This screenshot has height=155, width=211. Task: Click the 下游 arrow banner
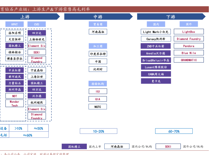pyautogui.click(x=171, y=17)
